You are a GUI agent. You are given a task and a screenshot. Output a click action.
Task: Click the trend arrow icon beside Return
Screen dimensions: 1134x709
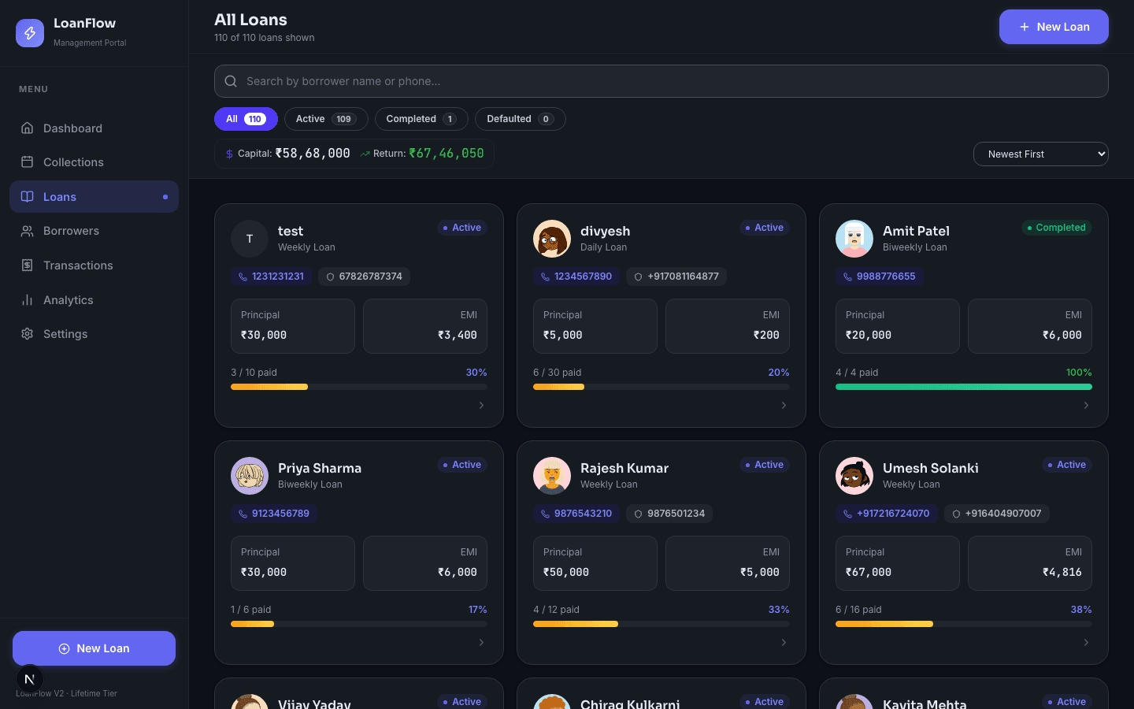365,154
